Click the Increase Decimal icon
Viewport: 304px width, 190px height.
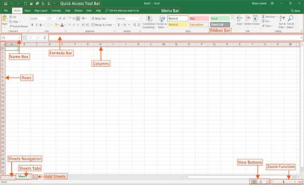[x=135, y=25]
